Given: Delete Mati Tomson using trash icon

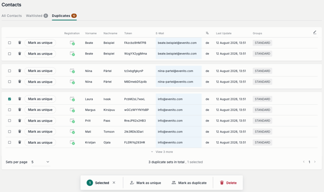Looking at the screenshot, I should click(20, 131).
